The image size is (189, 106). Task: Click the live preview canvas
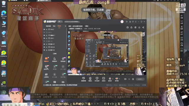[x=107, y=53]
